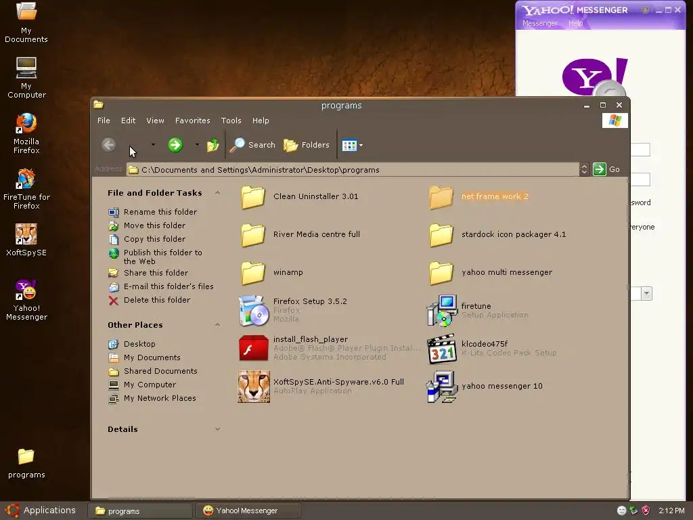Select the net frame work 2 folder
The image size is (693, 520).
478,197
